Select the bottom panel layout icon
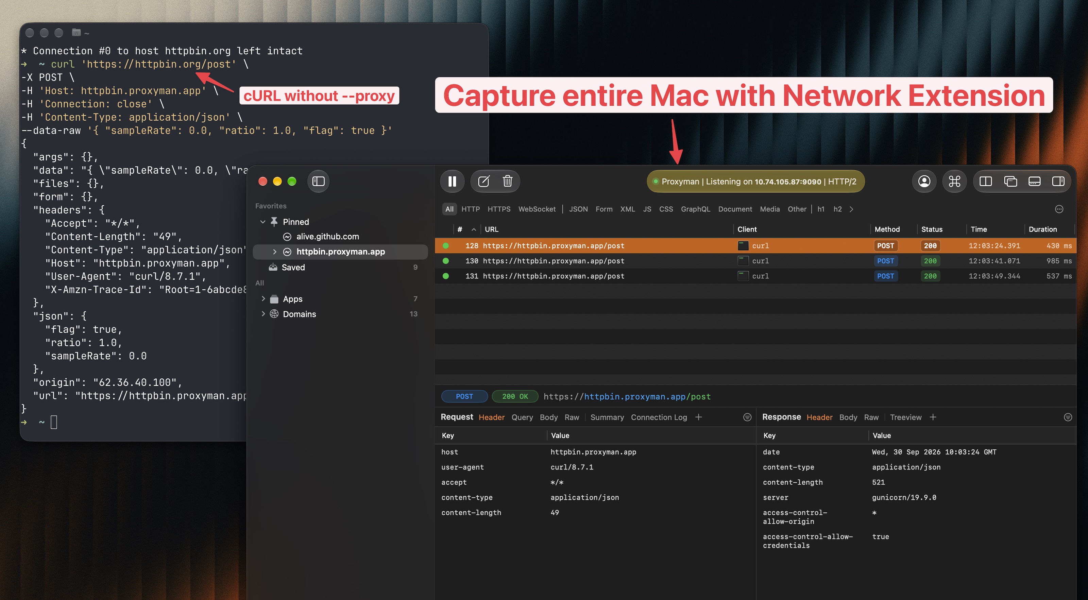1088x600 pixels. [x=1034, y=182]
